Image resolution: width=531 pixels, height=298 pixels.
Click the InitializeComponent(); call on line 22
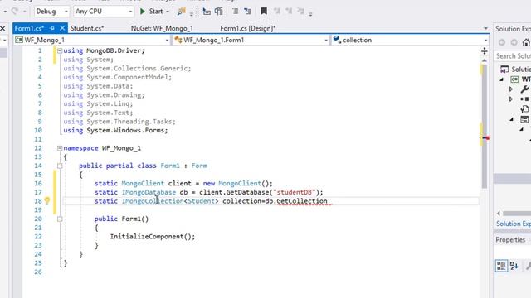(x=153, y=237)
